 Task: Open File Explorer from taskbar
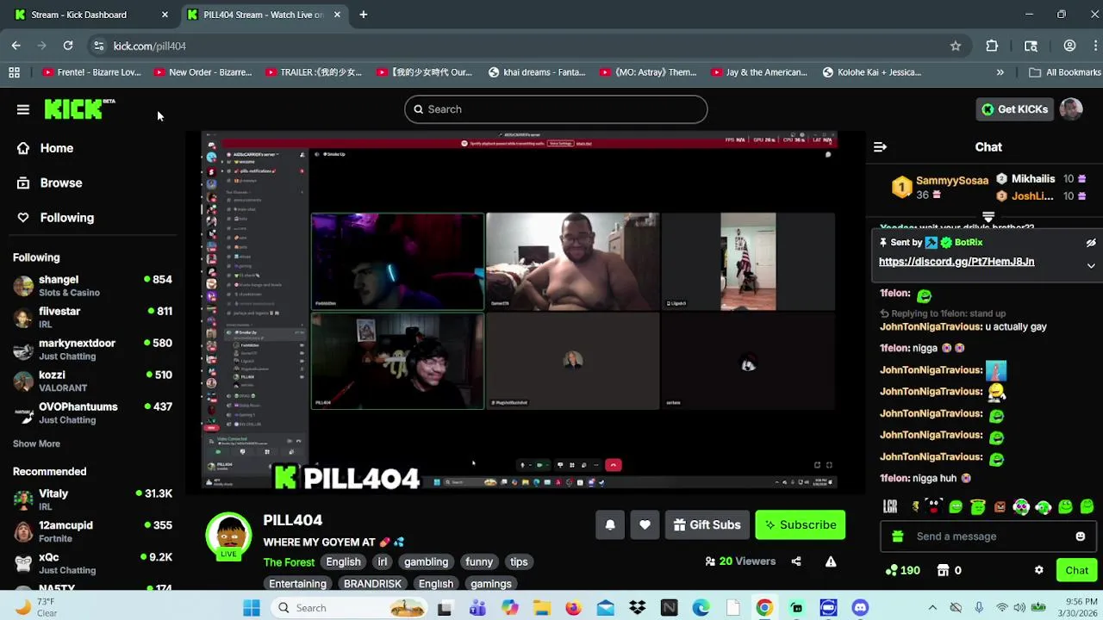point(541,608)
